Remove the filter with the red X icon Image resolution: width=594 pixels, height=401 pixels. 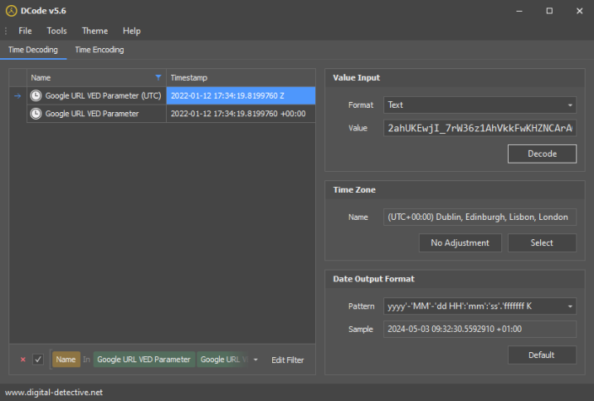[x=23, y=360]
